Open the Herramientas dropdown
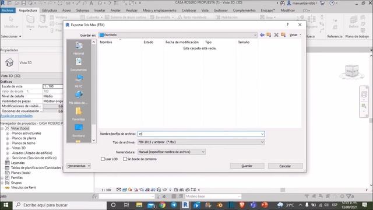The image size is (373, 210). (x=79, y=166)
